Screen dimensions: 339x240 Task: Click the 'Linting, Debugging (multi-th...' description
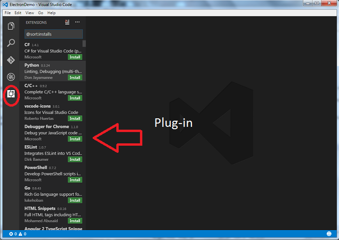click(53, 71)
